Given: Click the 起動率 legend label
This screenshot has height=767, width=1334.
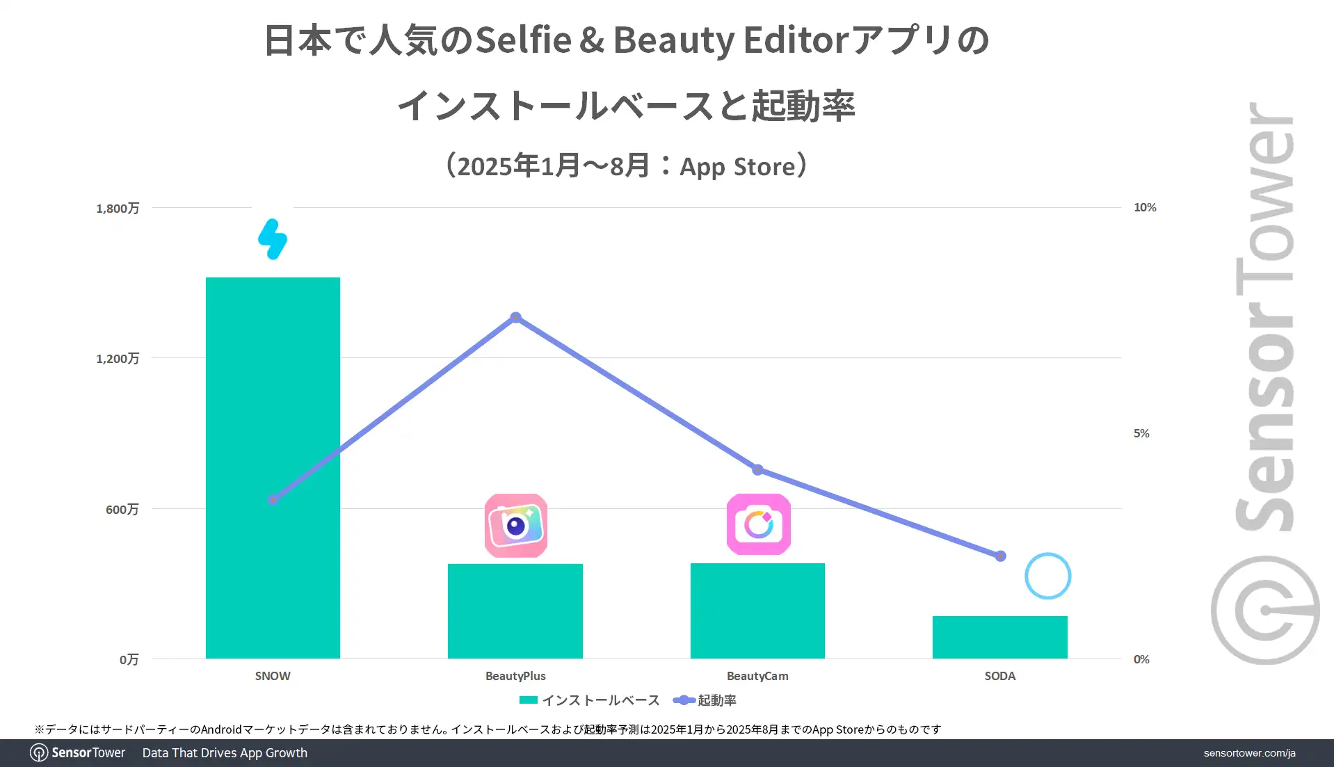Looking at the screenshot, I should pos(717,700).
